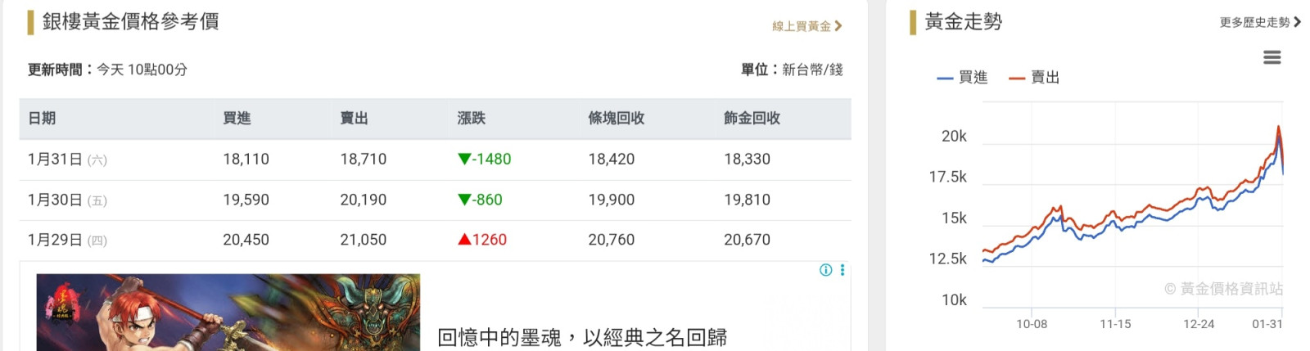Image resolution: width=1310 pixels, height=351 pixels.
Task: Toggle the 賣出 series in chart legend
Action: click(x=1035, y=78)
